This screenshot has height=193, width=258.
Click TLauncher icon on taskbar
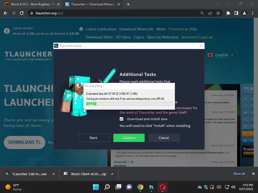tap(151, 187)
